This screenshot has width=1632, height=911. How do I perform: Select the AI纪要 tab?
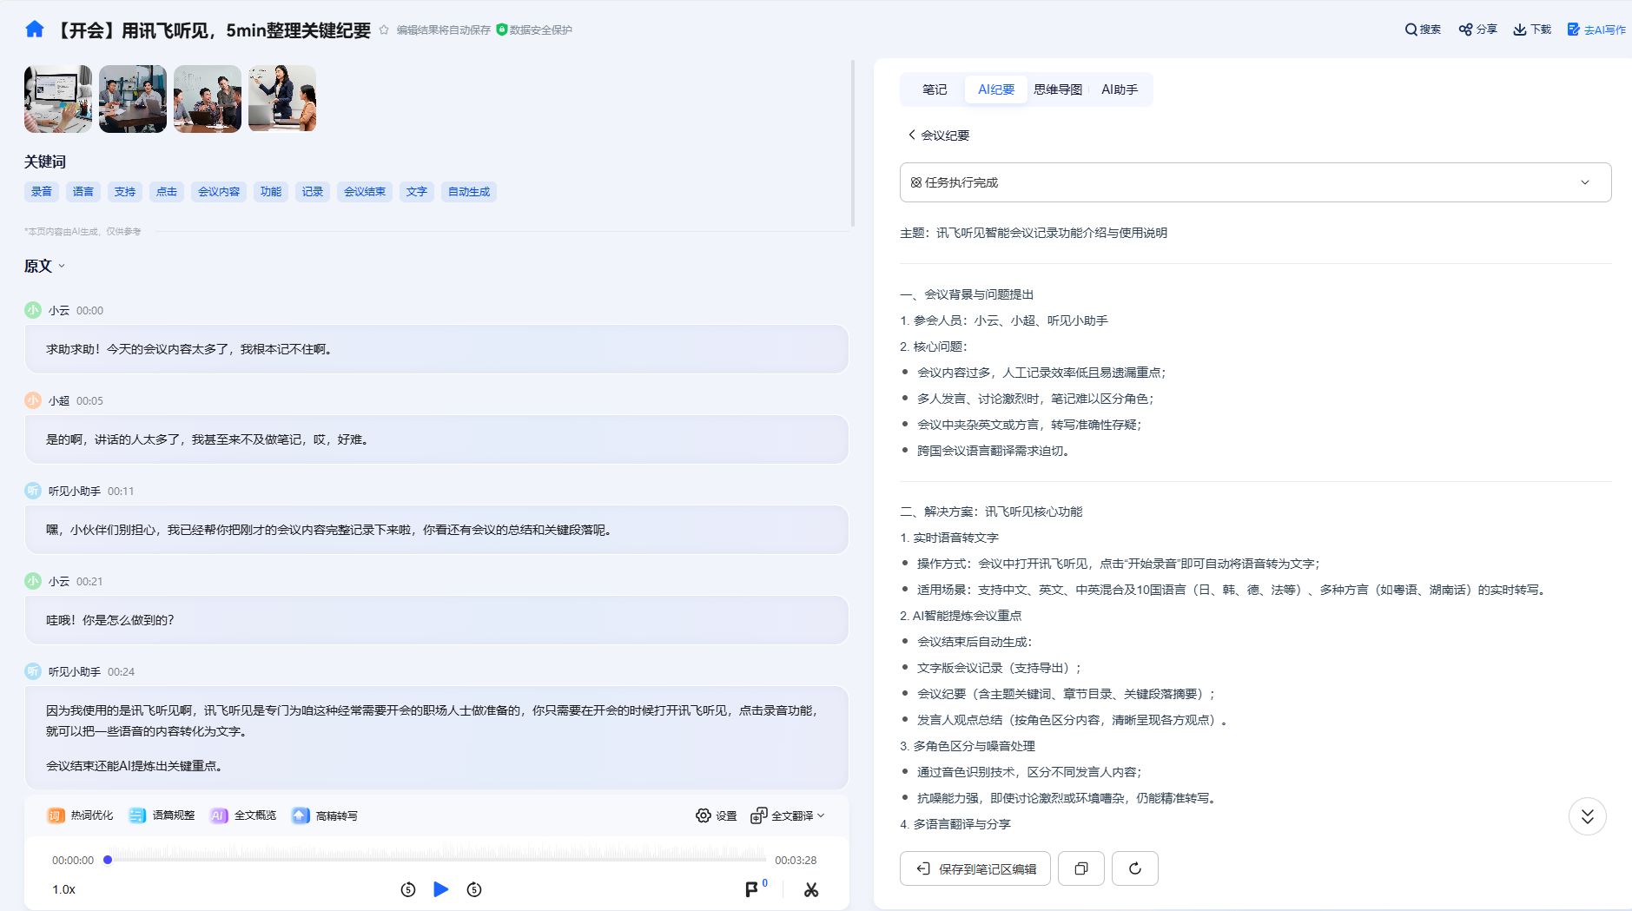click(996, 89)
